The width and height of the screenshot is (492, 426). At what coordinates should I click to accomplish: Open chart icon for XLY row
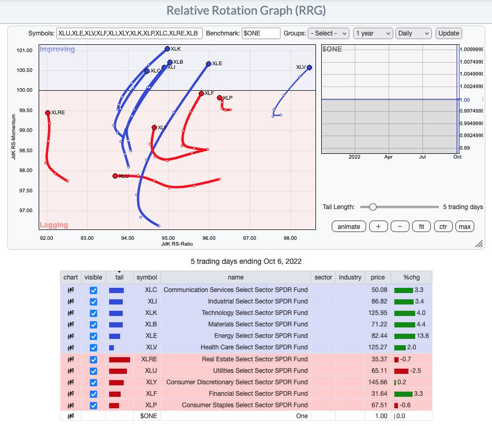pos(71,382)
